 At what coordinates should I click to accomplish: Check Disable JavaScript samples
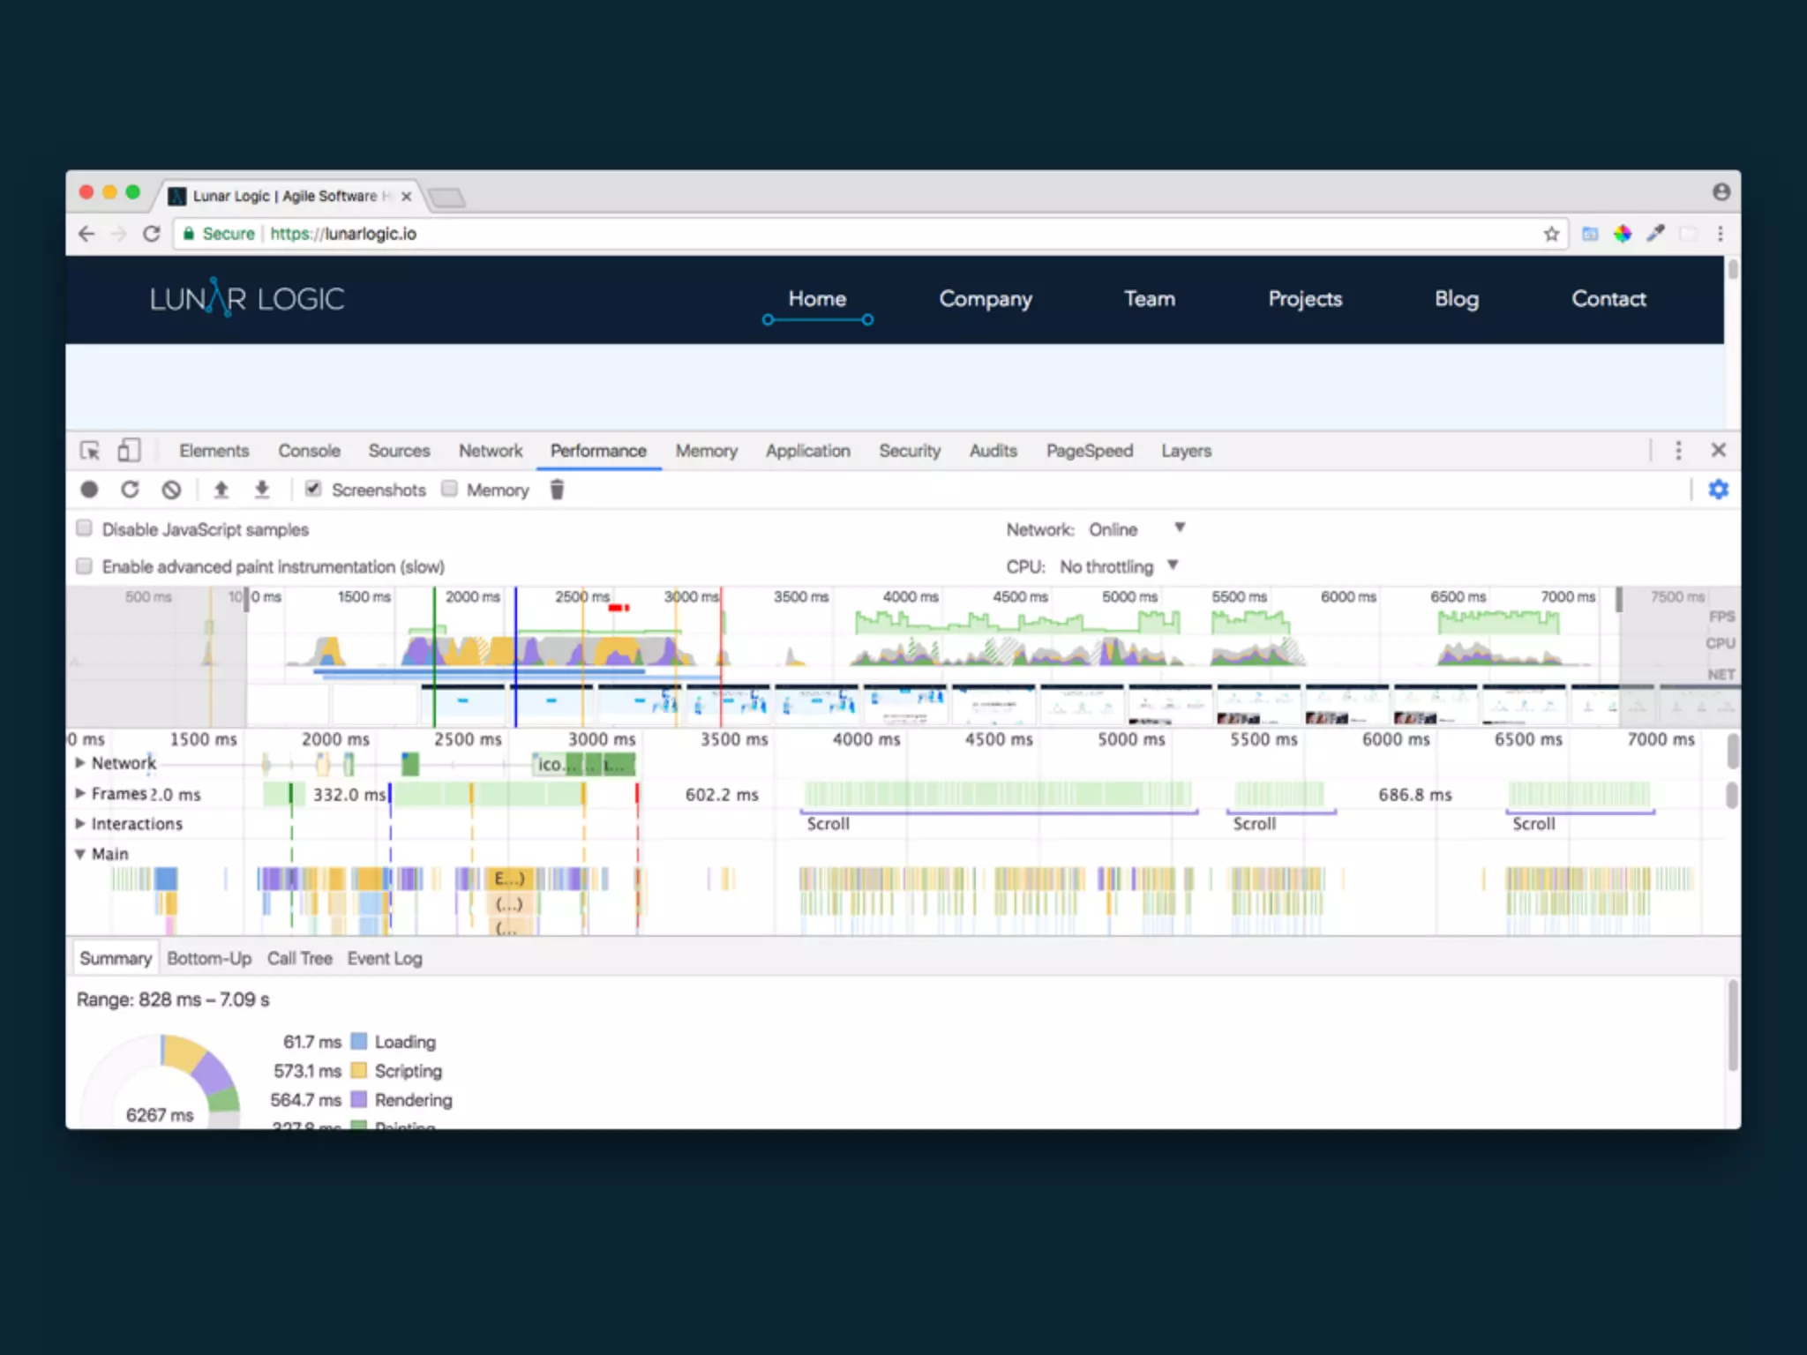click(x=85, y=528)
